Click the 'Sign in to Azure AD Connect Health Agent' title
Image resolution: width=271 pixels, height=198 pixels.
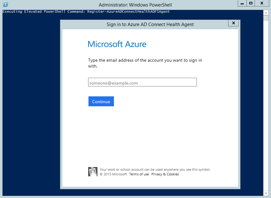[150, 24]
